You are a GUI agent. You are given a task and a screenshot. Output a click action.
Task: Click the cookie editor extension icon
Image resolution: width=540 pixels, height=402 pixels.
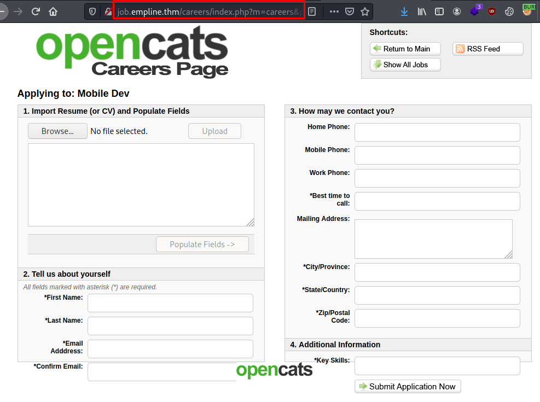click(x=509, y=11)
